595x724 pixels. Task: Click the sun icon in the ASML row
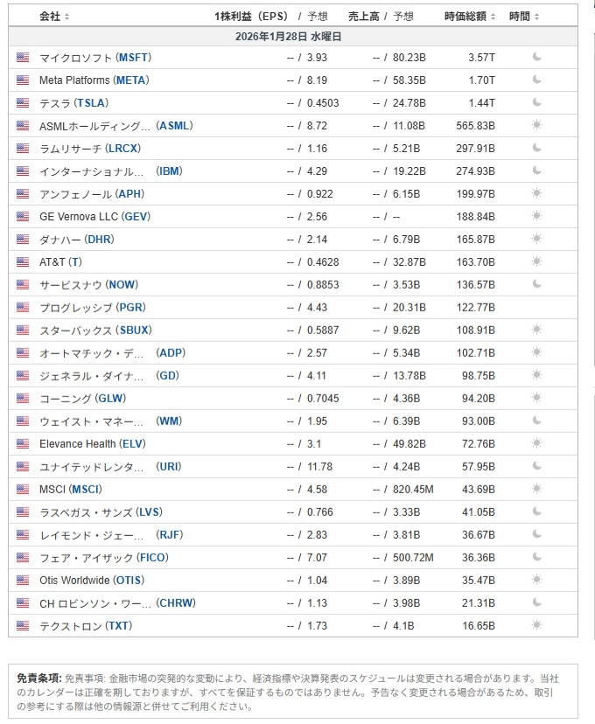coord(537,125)
